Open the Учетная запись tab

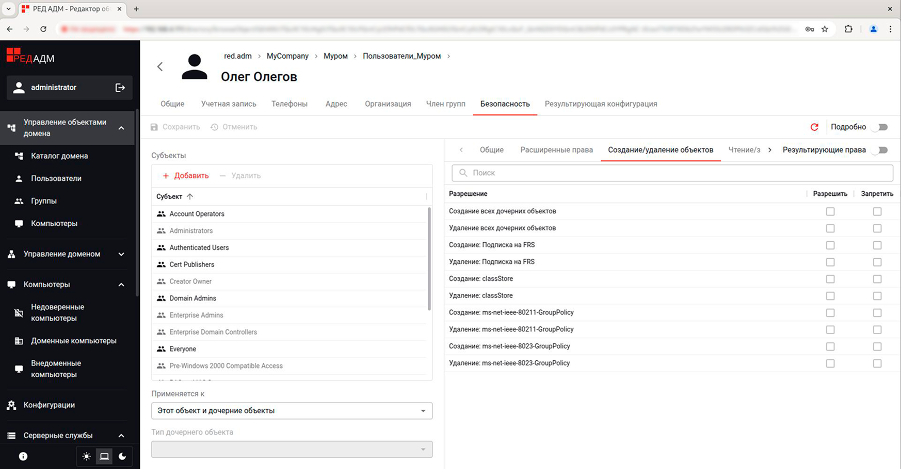pyautogui.click(x=229, y=104)
